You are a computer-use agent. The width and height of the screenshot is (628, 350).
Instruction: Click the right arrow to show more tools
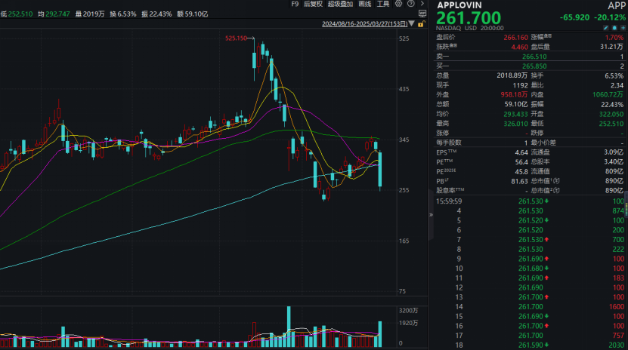pyautogui.click(x=422, y=4)
